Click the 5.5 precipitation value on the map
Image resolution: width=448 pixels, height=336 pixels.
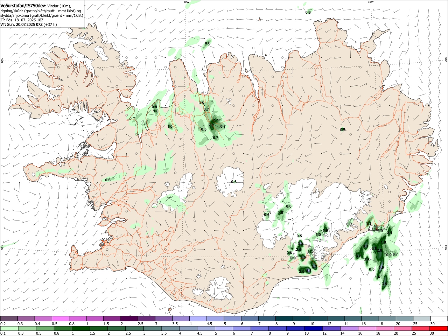(309, 271)
